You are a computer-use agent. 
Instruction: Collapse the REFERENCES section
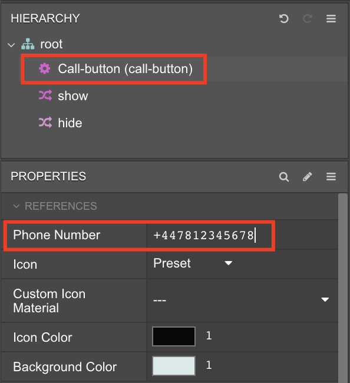pyautogui.click(x=16, y=206)
